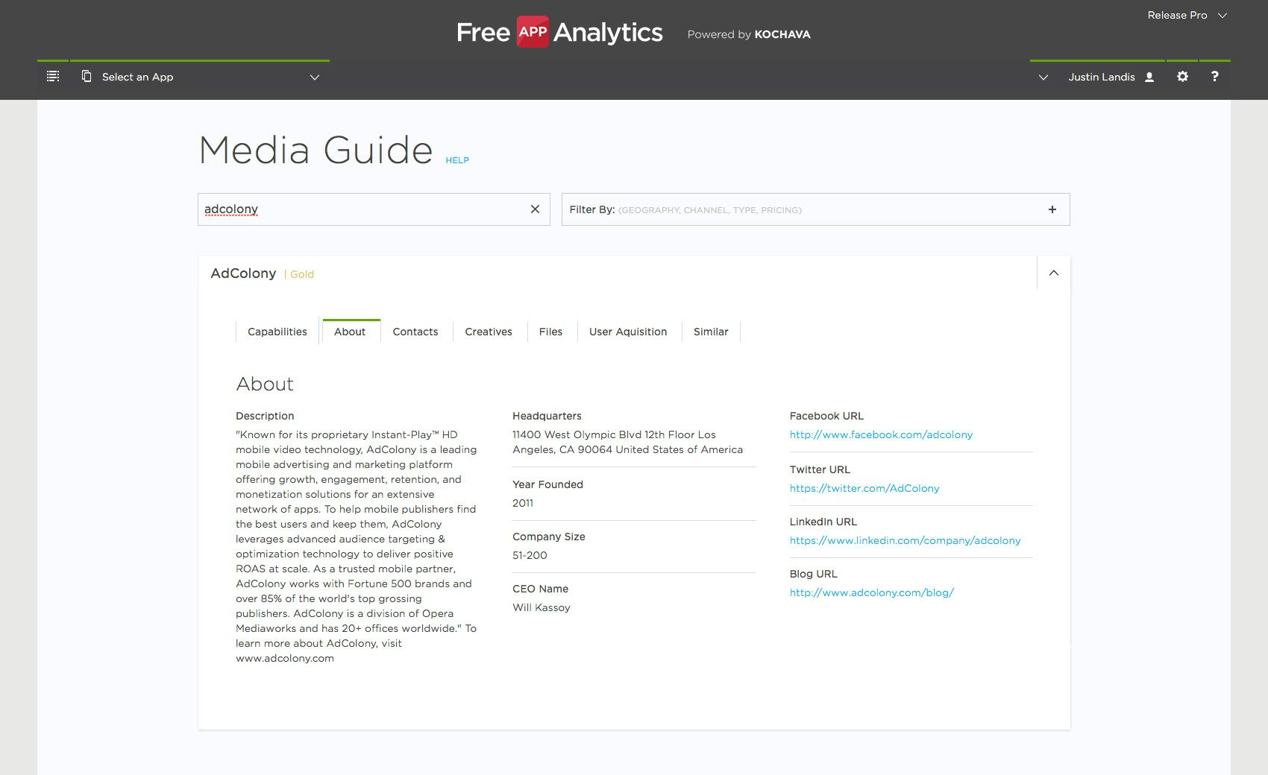Visit AdColony's LinkedIn company page link

905,540
